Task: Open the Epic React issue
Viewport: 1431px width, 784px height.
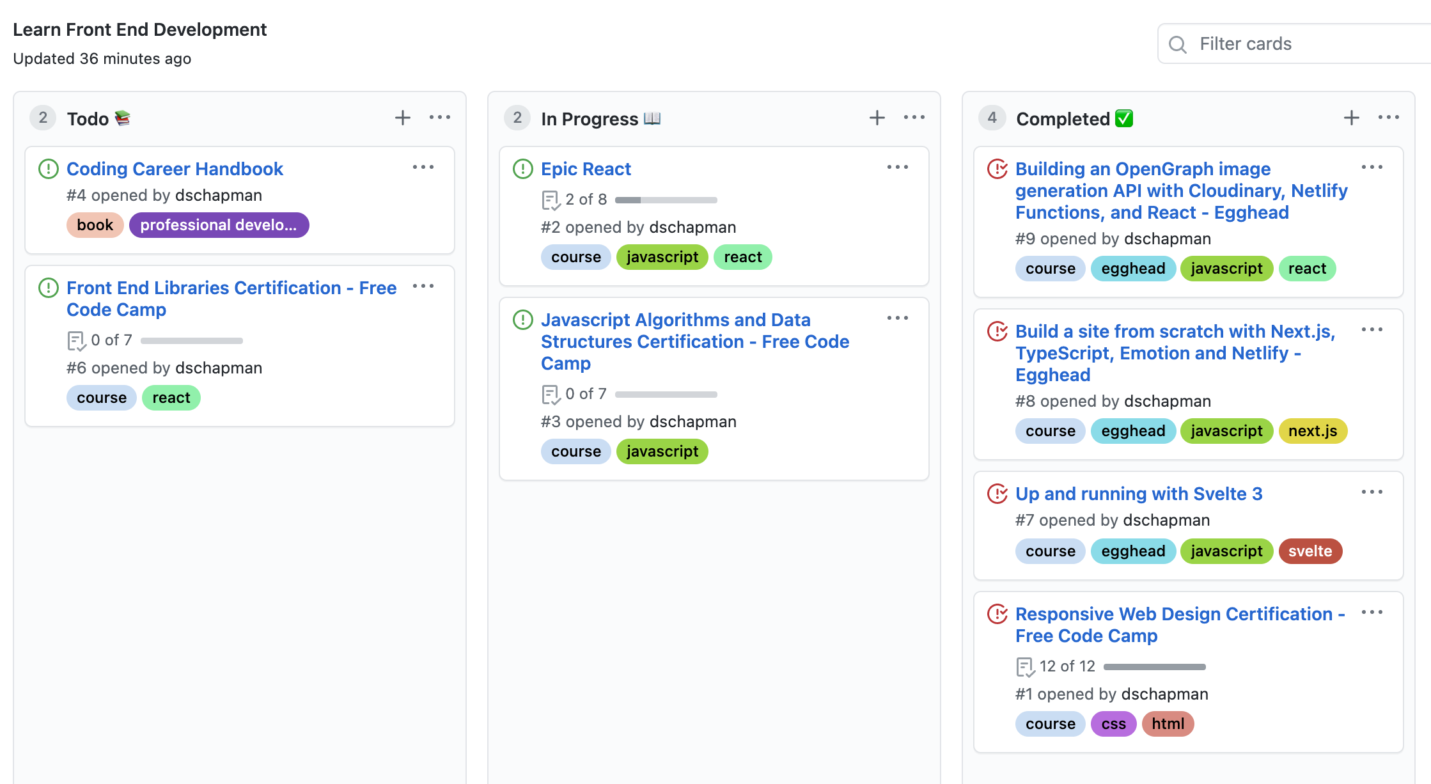Action: [586, 168]
